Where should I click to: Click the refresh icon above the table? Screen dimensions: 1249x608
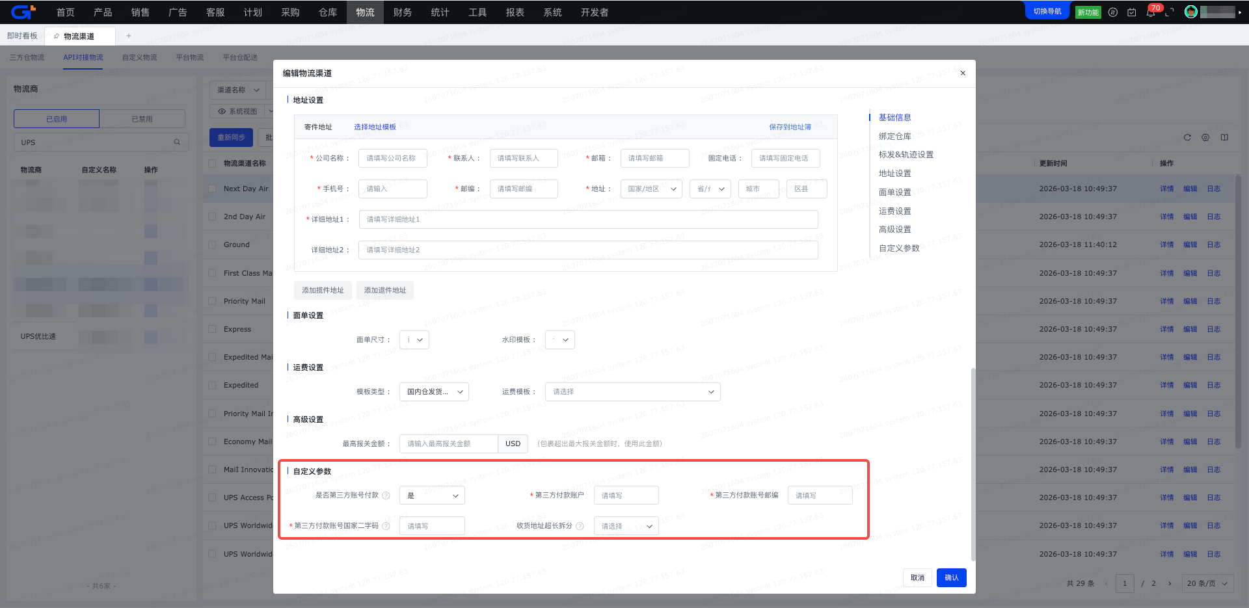(1187, 137)
